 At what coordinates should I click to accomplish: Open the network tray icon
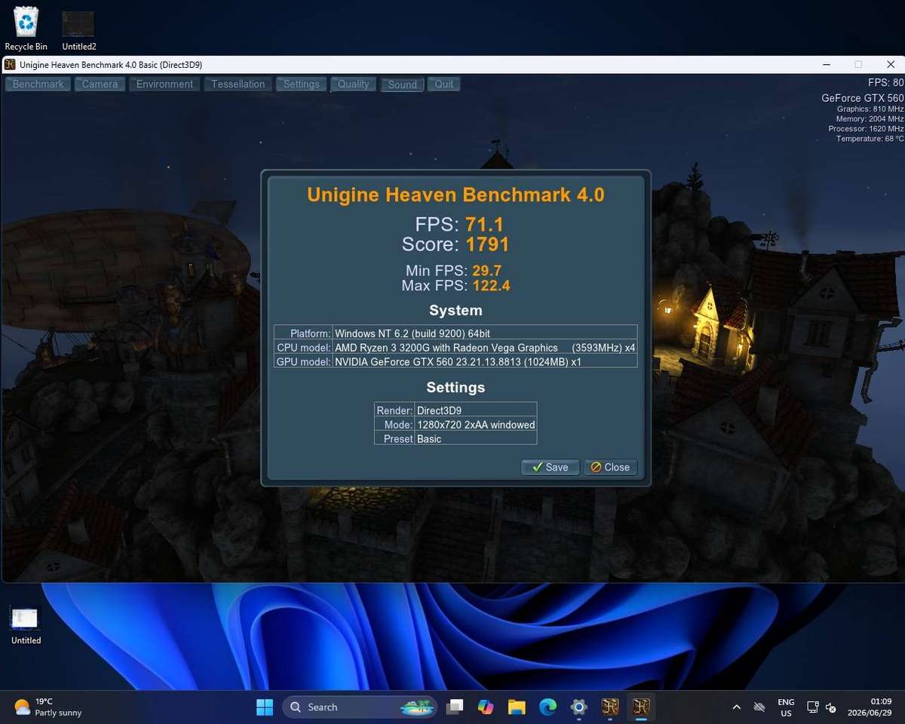point(812,707)
